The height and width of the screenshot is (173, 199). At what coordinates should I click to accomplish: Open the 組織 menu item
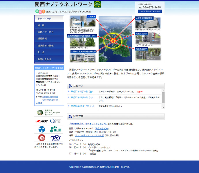click(x=49, y=25)
